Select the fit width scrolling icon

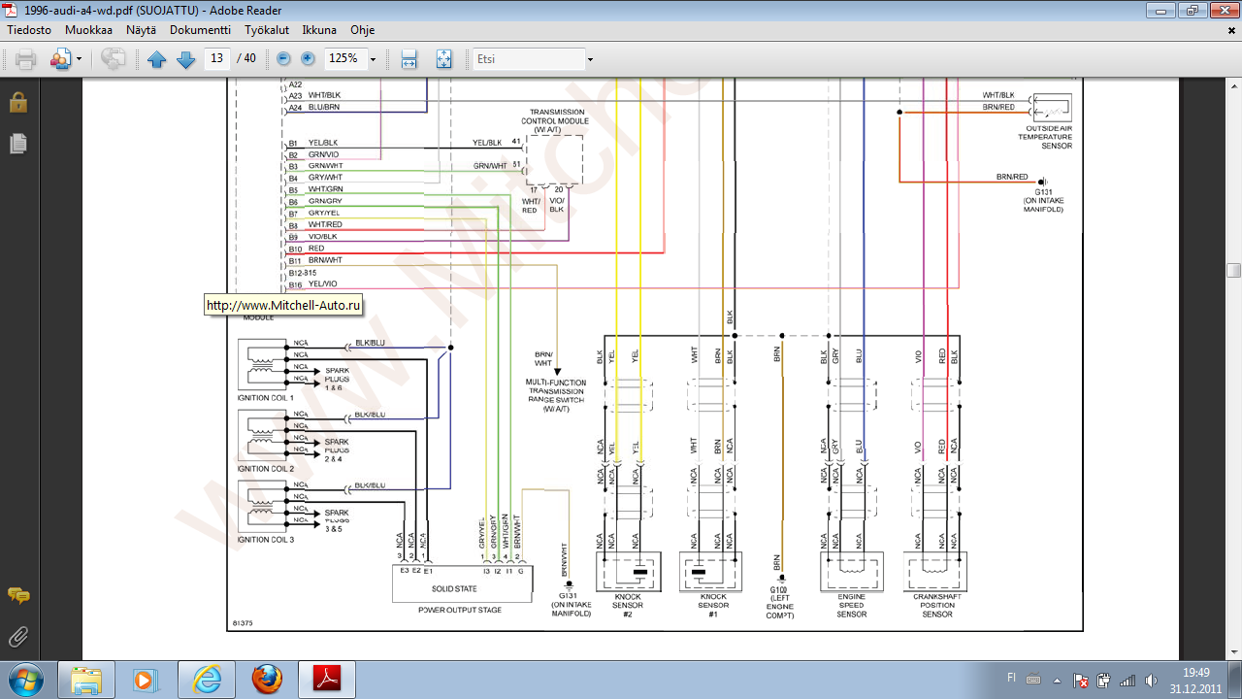tap(409, 59)
